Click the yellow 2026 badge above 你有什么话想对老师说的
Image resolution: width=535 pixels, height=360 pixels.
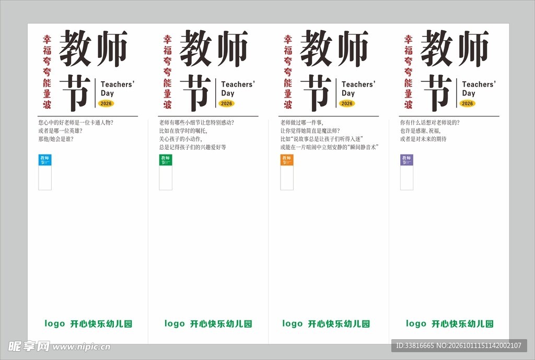(x=468, y=103)
